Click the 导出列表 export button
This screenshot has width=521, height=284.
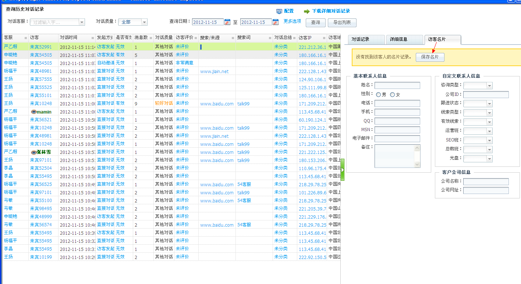point(342,22)
